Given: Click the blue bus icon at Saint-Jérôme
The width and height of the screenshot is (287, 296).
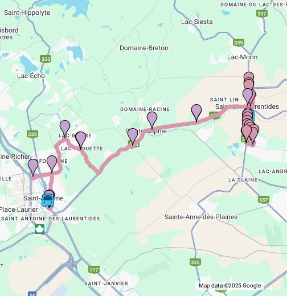Looking at the screenshot, I should [x=48, y=201].
